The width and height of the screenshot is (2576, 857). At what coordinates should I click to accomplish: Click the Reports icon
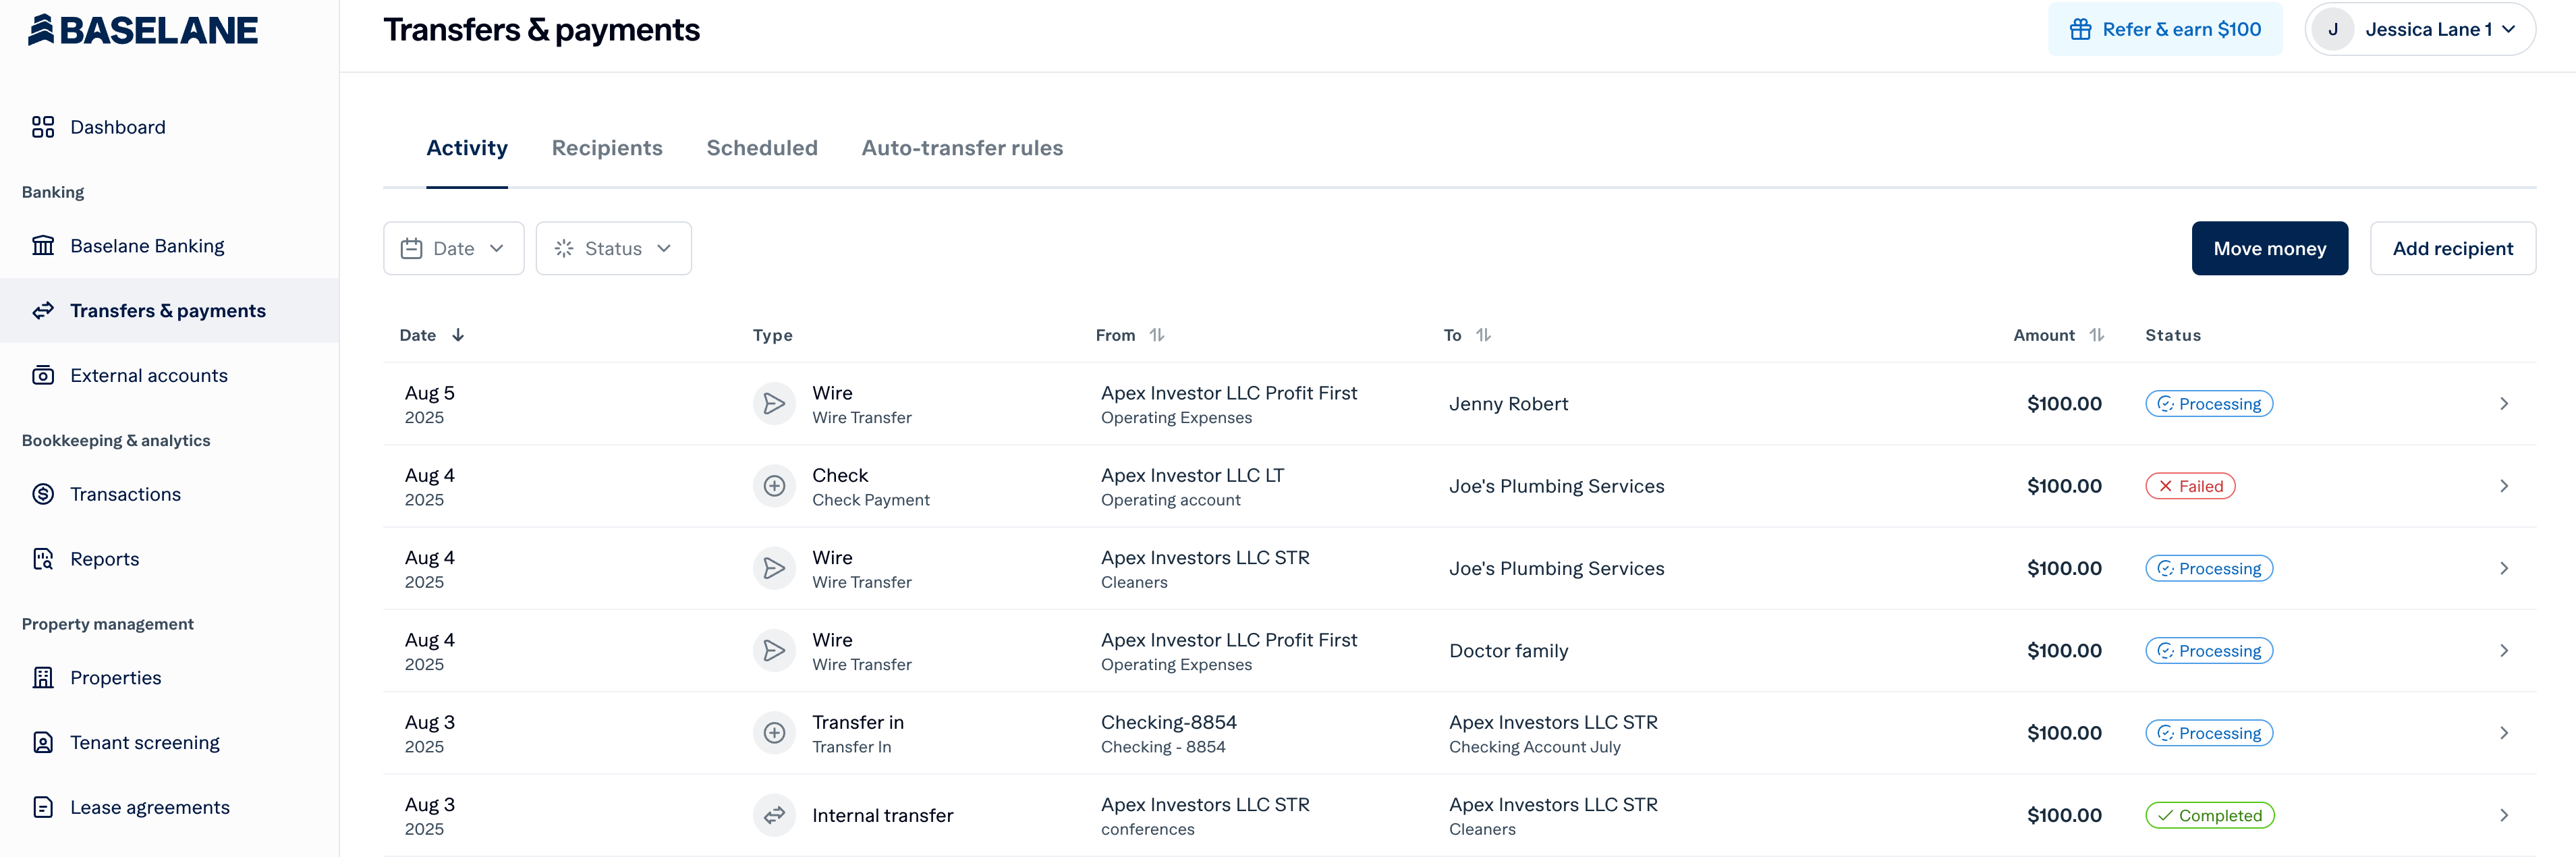click(43, 559)
